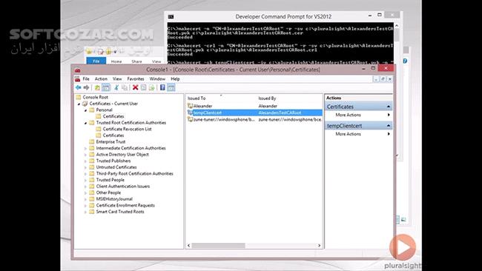This screenshot has width=482, height=271.
Task: Click the blue Help toolbar icon
Action: click(x=162, y=88)
